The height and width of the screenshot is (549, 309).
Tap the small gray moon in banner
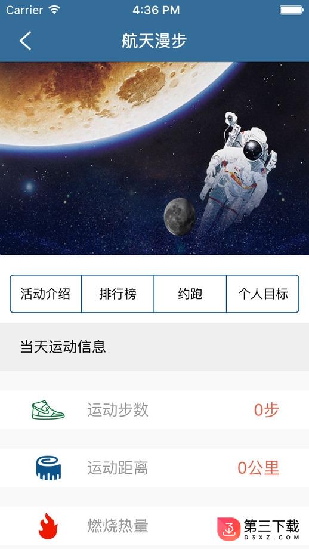coord(180,217)
